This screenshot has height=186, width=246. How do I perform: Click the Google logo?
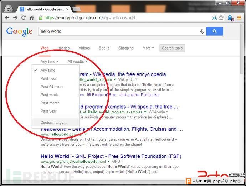[19, 32]
